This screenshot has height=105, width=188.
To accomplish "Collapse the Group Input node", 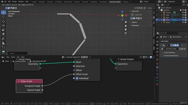I will click(x=17, y=59).
